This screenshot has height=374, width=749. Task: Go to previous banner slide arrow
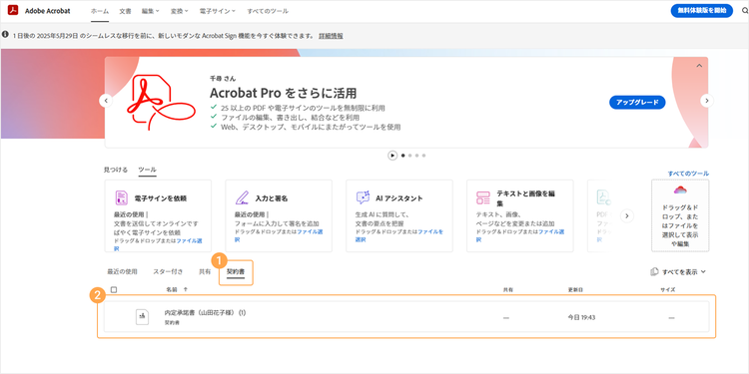click(106, 101)
